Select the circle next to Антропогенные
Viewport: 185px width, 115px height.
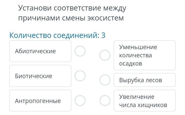(x=80, y=101)
